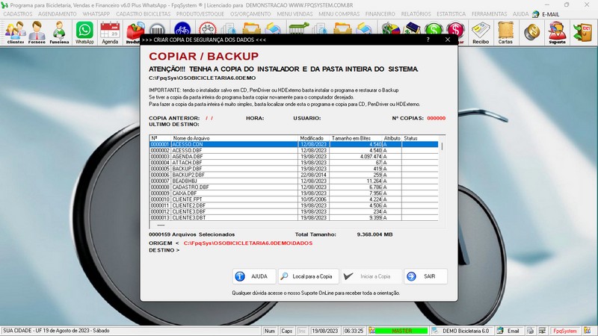Open the PRODUTO/ESTOQUE menu
The width and height of the screenshot is (598, 336).
coord(200,13)
